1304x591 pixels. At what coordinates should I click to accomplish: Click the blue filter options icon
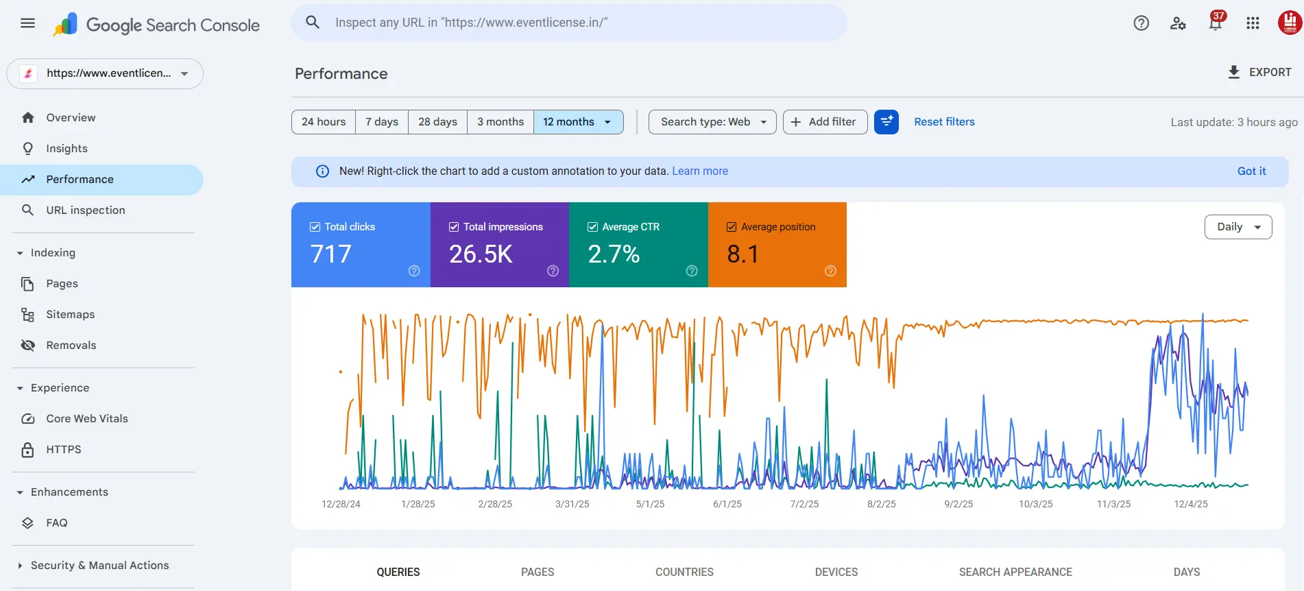(886, 122)
